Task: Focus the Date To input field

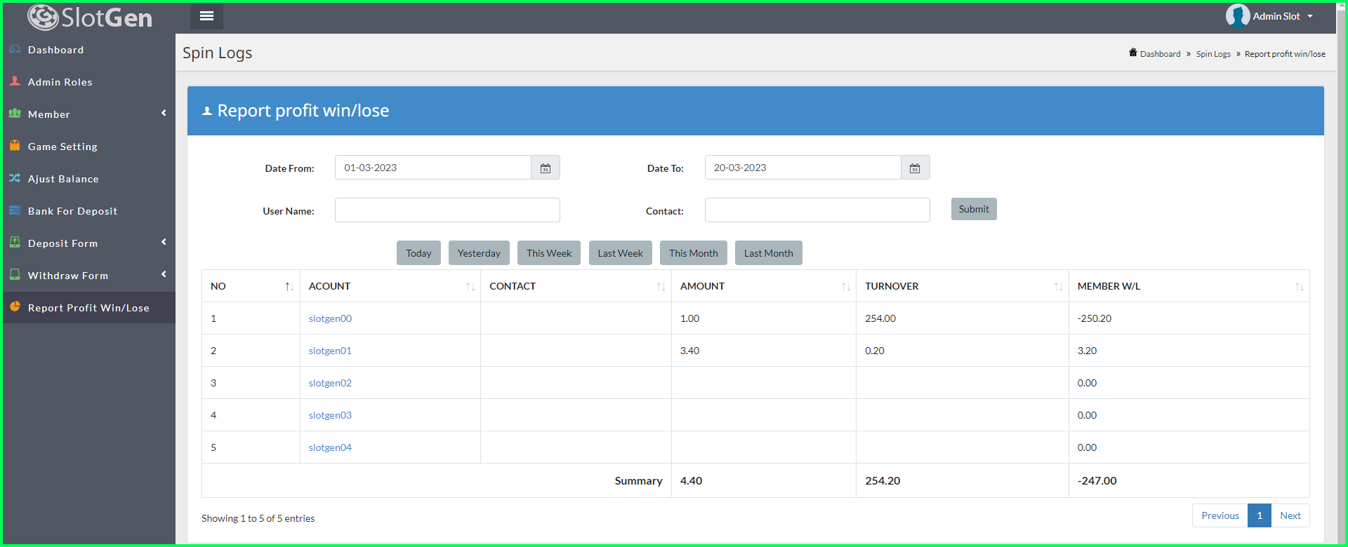Action: pos(803,168)
